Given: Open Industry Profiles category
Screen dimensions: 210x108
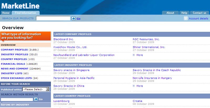Looking at the screenshot, I should tap(14, 54).
